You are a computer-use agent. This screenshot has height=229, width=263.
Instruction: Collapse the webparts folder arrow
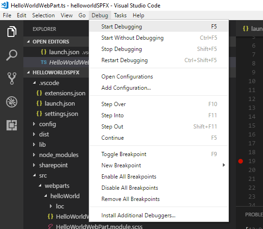click(40, 186)
